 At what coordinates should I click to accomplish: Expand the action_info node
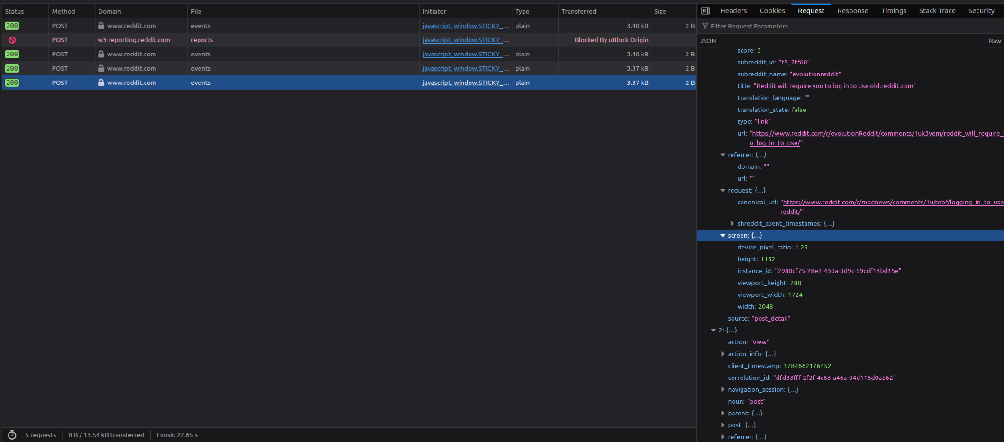(723, 354)
